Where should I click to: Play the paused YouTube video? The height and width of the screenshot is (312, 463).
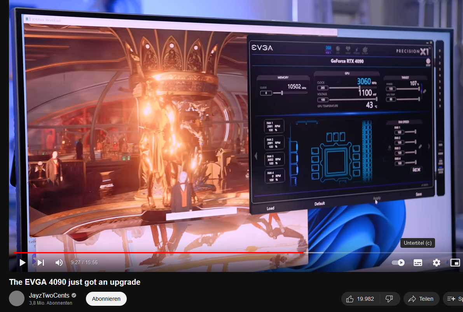pos(23,262)
